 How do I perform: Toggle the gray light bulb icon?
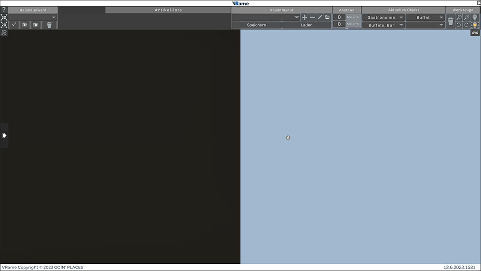pos(475,17)
